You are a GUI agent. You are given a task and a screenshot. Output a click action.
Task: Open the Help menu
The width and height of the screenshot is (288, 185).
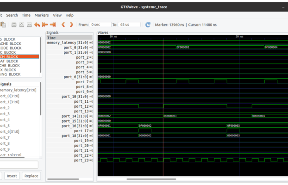[x=69, y=15]
